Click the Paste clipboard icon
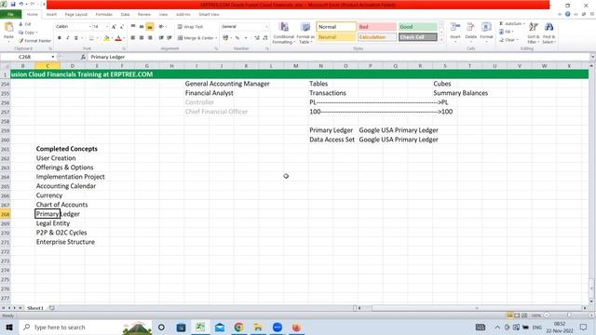 8,27
